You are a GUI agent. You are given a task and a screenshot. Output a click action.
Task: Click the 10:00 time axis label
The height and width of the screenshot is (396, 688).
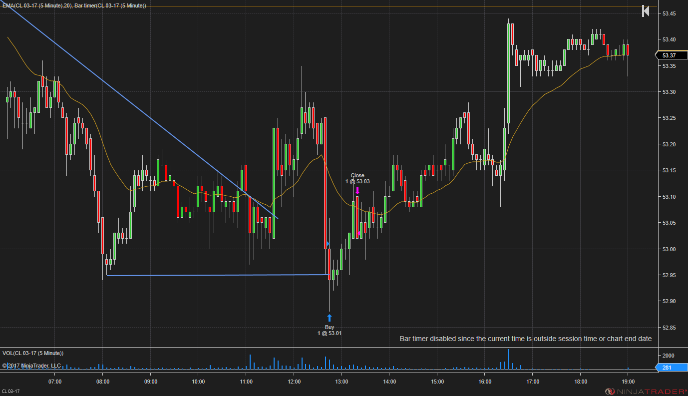coord(198,382)
